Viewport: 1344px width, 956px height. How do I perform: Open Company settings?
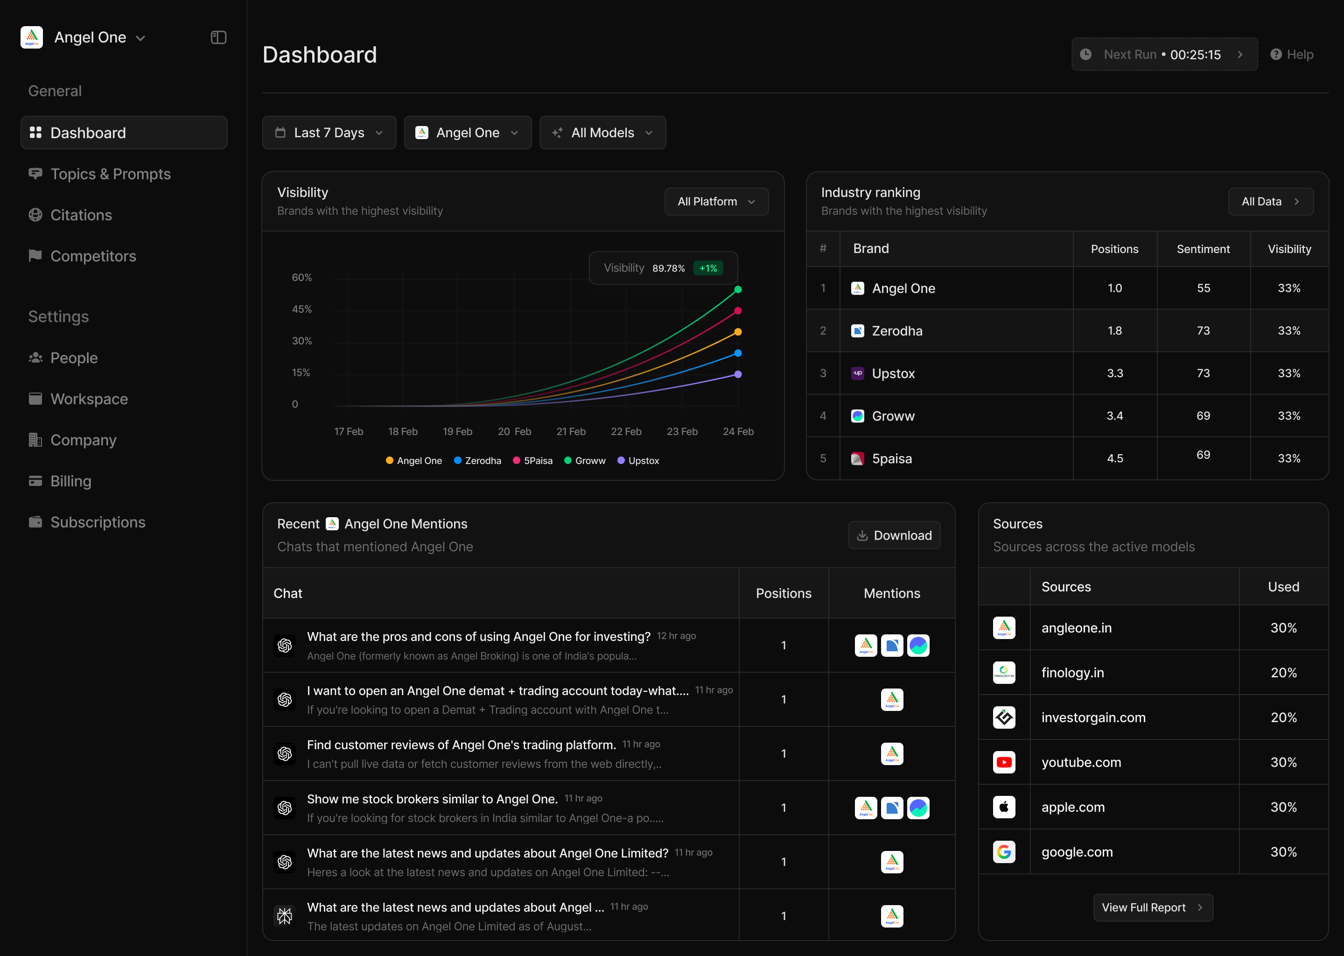point(72,440)
